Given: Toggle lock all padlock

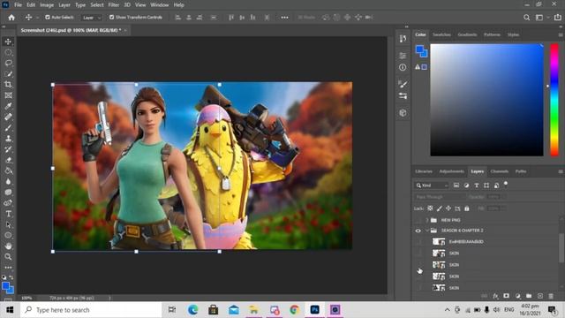Looking at the screenshot, I should (x=467, y=208).
